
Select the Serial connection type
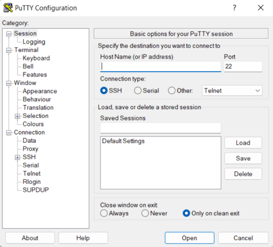(138, 91)
